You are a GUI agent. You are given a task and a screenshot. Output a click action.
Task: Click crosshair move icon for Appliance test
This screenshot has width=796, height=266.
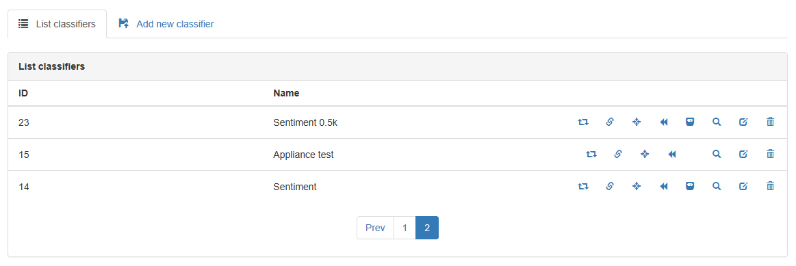coord(645,155)
